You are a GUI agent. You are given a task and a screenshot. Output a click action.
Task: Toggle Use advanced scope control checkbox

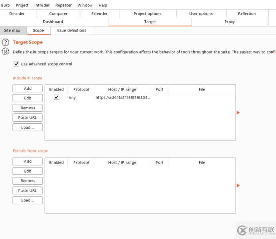tap(16, 64)
